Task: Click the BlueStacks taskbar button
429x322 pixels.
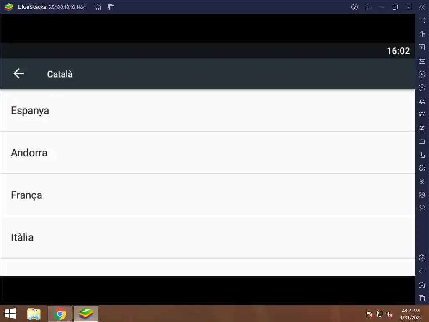Action: click(x=86, y=314)
